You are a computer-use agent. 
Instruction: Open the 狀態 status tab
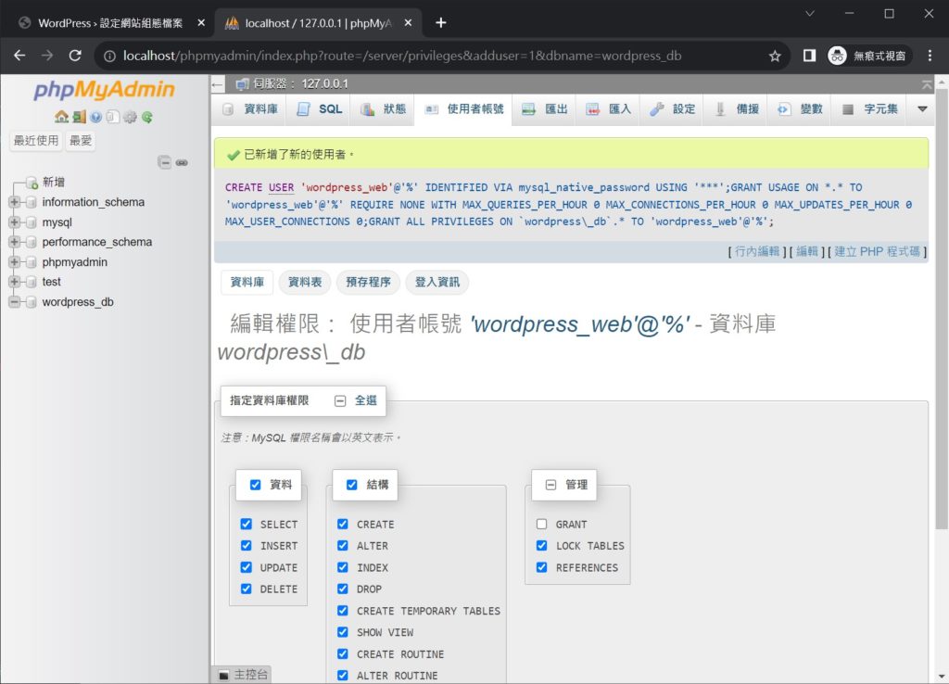click(384, 109)
